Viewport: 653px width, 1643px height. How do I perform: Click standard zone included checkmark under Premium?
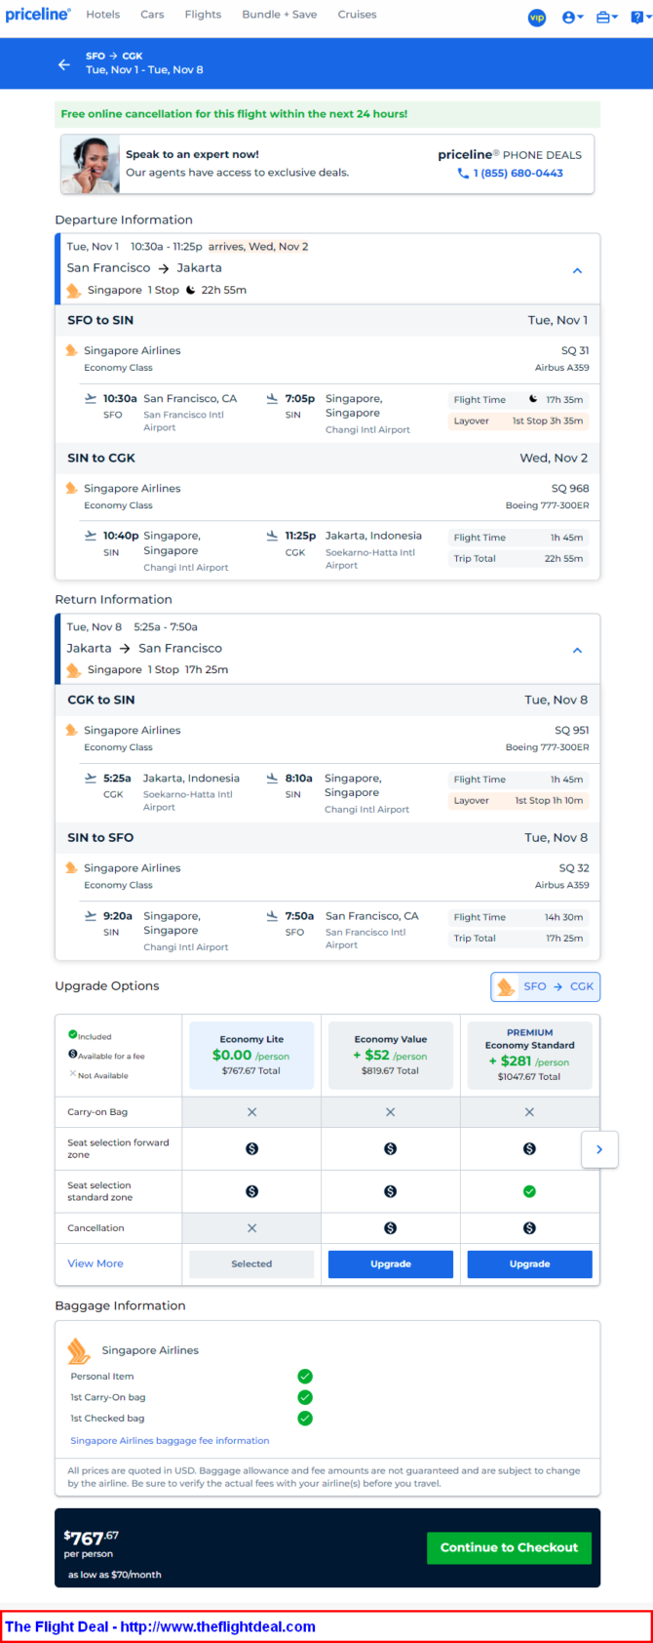pyautogui.click(x=529, y=1191)
